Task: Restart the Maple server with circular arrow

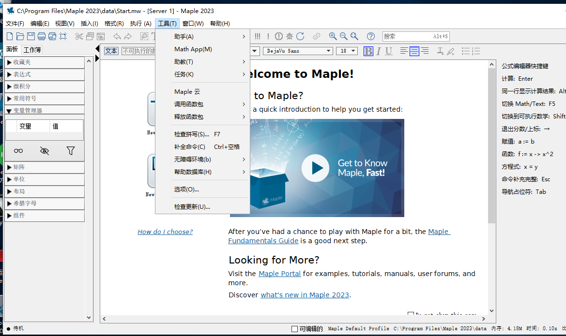Action: 300,36
